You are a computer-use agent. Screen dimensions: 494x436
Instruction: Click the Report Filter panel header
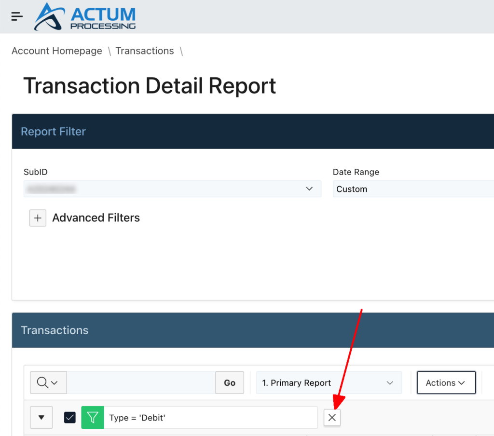pos(53,131)
